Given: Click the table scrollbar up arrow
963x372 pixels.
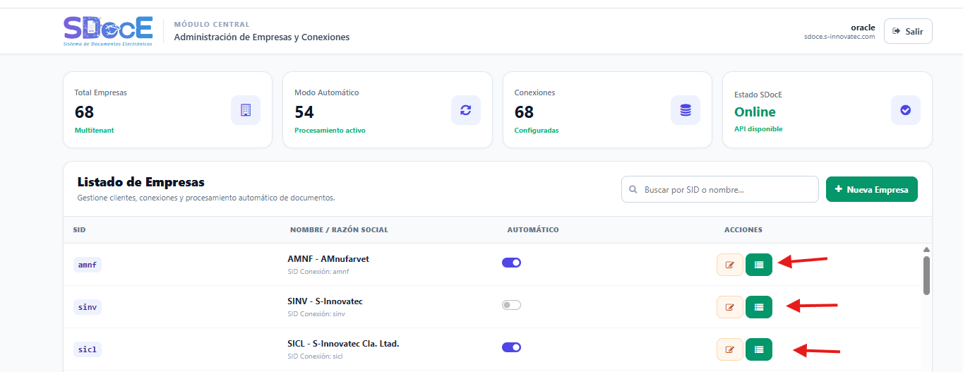Looking at the screenshot, I should pyautogui.click(x=926, y=249).
